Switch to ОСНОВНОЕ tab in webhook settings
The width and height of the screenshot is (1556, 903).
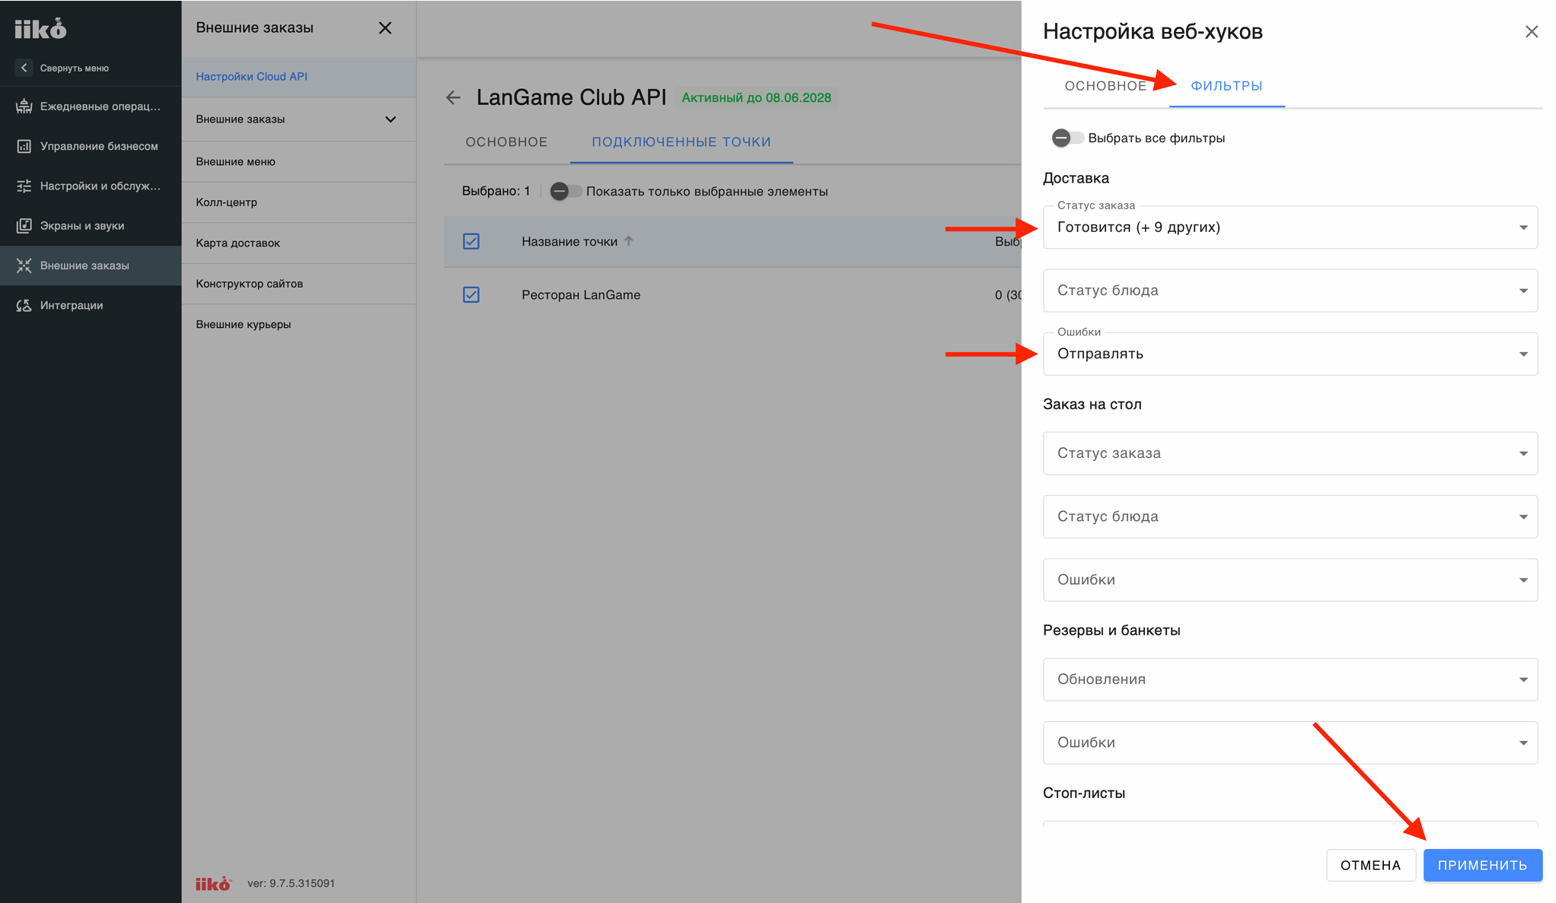coord(1105,86)
